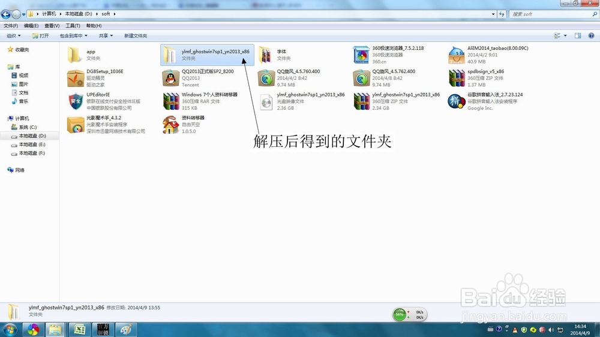This screenshot has height=337, width=600.
Task: Open the Windows Start button
Action: tap(10, 329)
